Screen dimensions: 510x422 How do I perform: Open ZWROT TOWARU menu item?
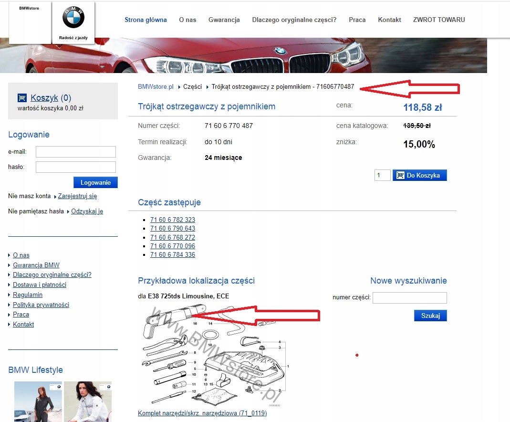439,20
